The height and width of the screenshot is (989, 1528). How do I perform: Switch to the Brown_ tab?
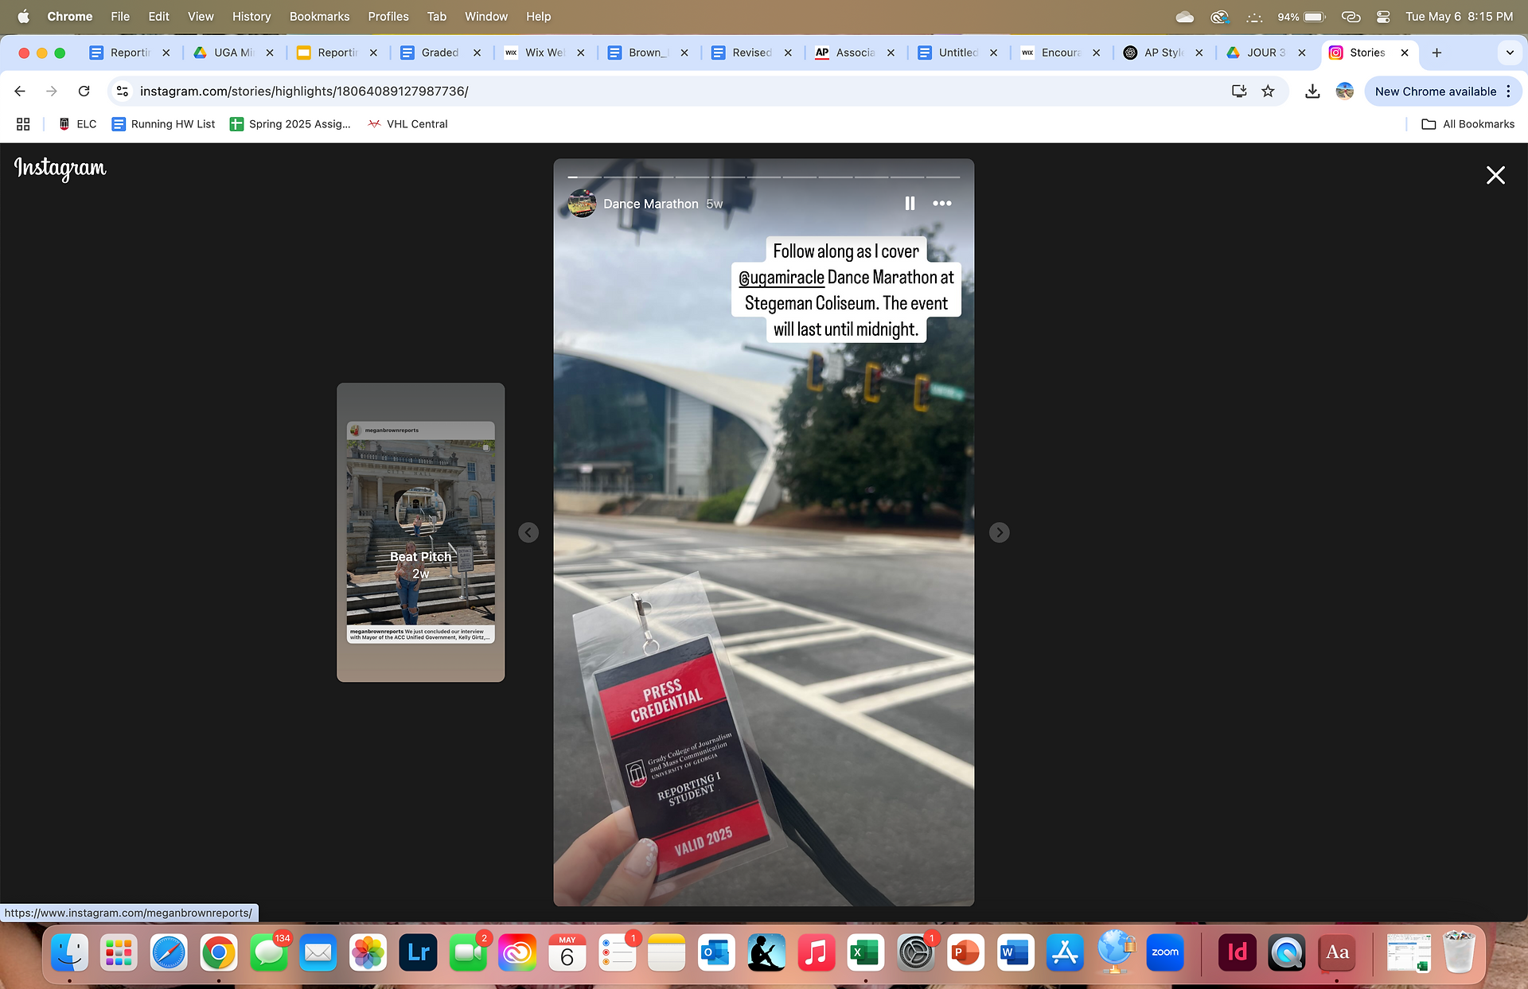click(x=647, y=53)
